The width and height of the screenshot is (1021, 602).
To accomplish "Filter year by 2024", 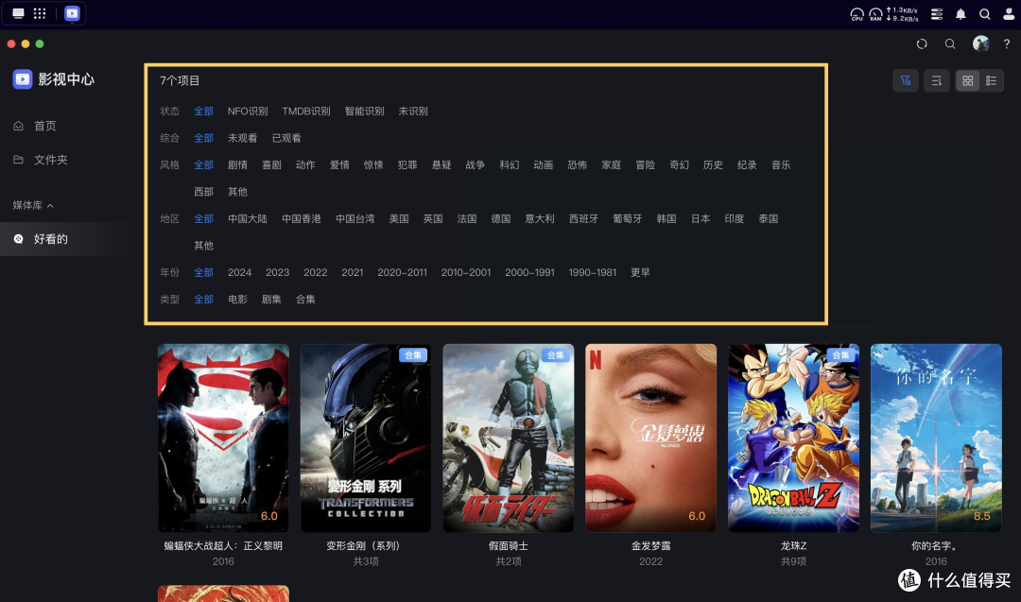I will pos(239,273).
